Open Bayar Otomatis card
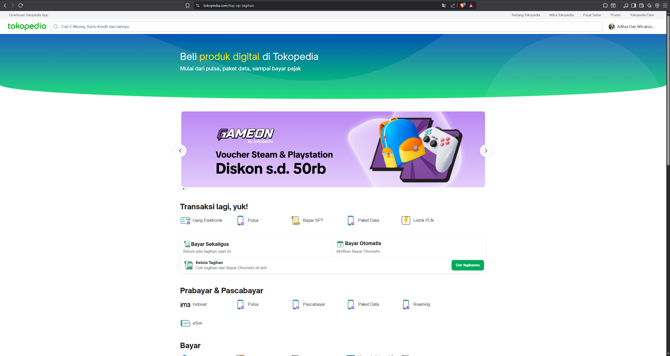This screenshot has width=670, height=356. pyautogui.click(x=409, y=247)
